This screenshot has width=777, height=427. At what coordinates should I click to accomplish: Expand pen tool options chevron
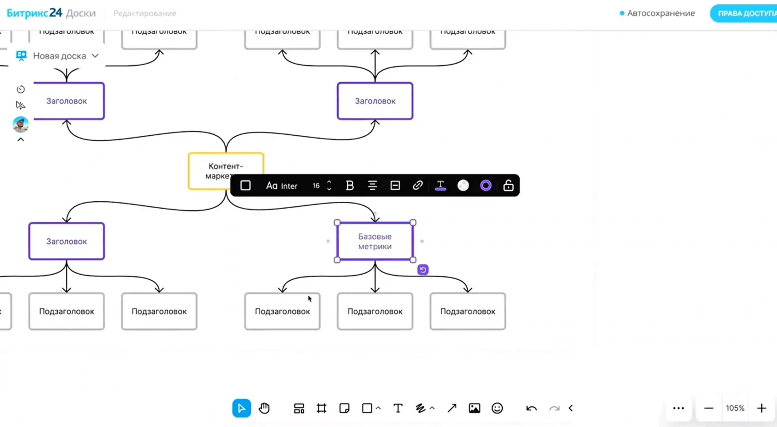(432, 408)
